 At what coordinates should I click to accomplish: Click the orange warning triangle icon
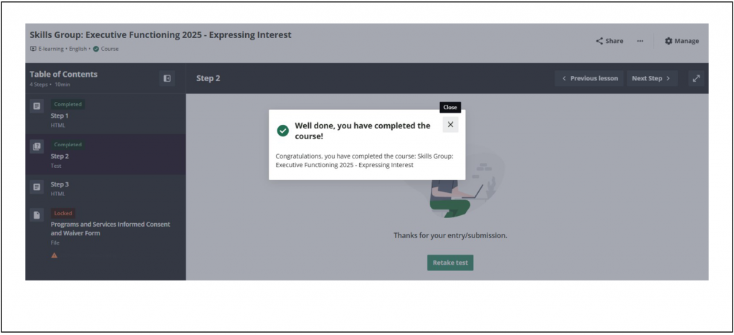pos(54,255)
